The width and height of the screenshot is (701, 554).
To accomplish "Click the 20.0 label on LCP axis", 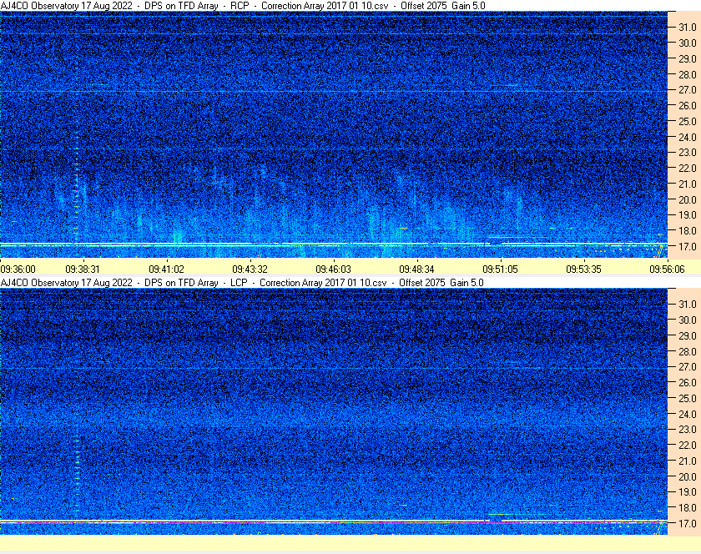I will (x=688, y=476).
